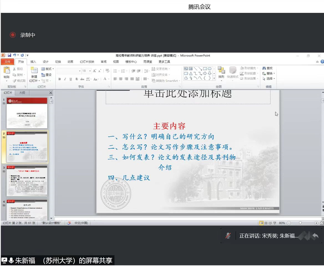Viewport: 324px width, 266px height.
Task: Select slide 3 thumbnail in slide panel
Action: pyautogui.click(x=27, y=180)
